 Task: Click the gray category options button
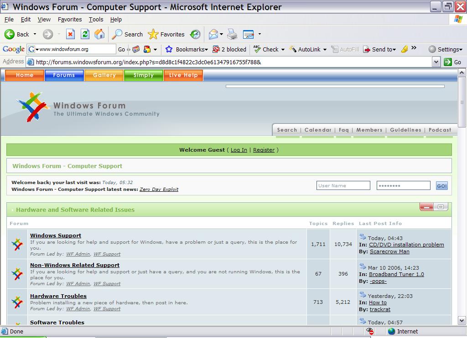441,206
